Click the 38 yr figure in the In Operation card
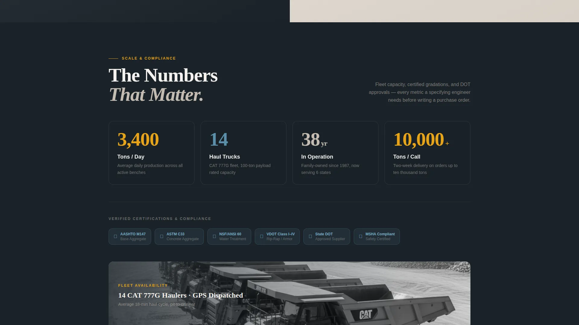 tap(314, 140)
